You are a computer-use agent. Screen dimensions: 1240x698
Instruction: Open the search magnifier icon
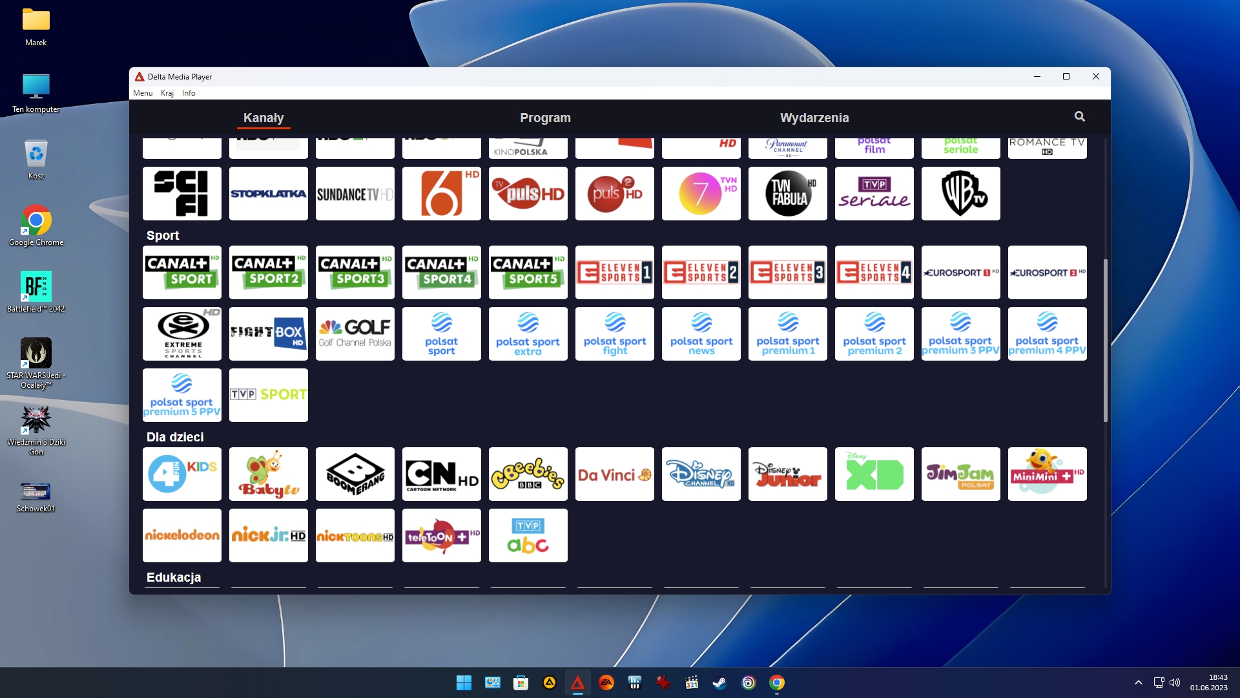click(x=1079, y=117)
